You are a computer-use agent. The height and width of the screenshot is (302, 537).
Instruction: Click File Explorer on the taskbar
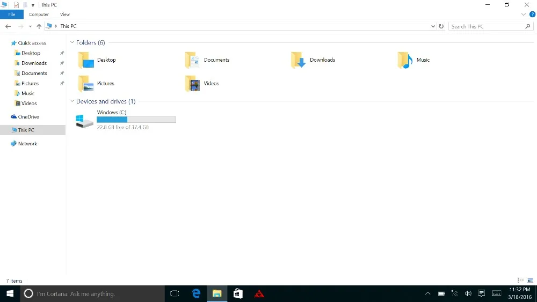[x=217, y=294]
